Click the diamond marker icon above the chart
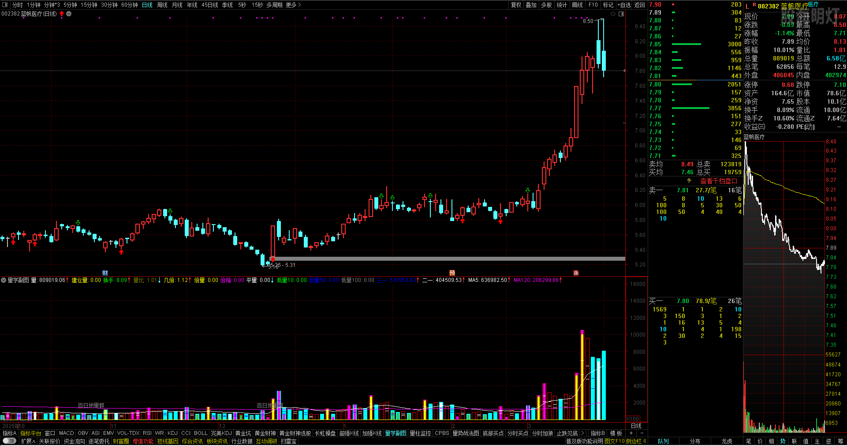 613,14
